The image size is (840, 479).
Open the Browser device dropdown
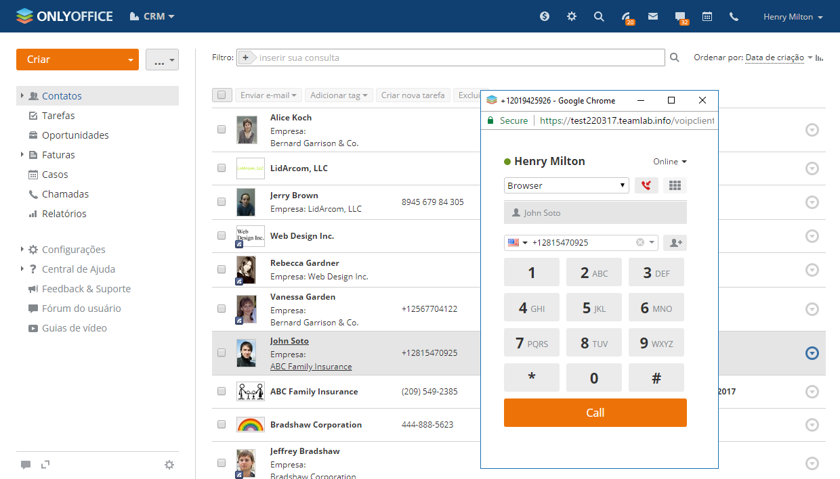pos(566,185)
